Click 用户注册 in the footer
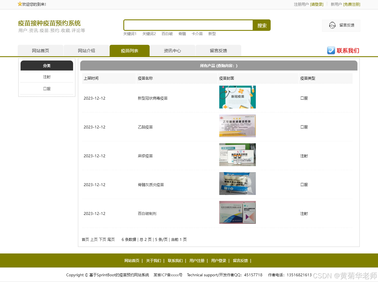Viewport: 378px width, 282px height. coord(197,261)
